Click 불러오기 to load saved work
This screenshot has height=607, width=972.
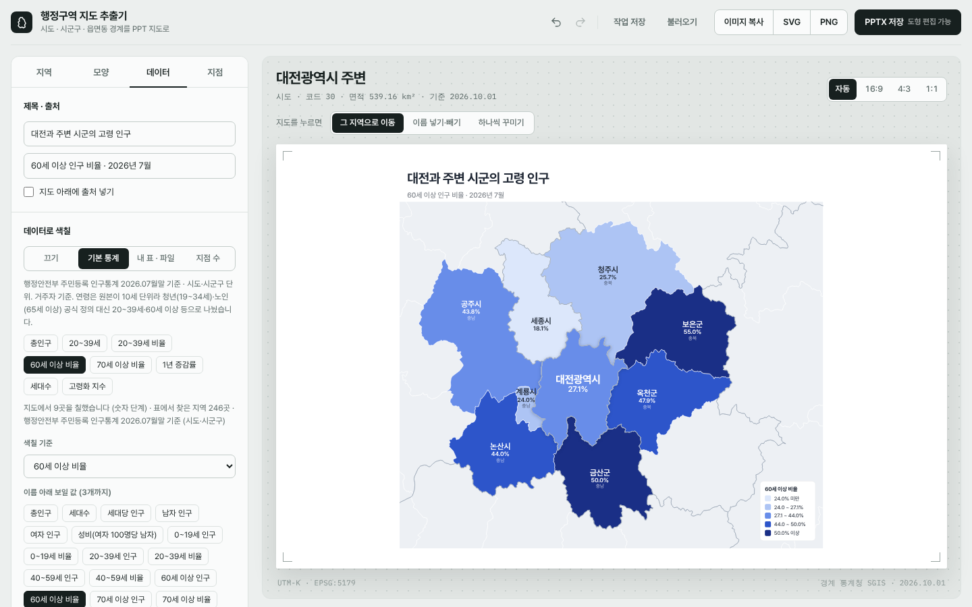(x=682, y=22)
